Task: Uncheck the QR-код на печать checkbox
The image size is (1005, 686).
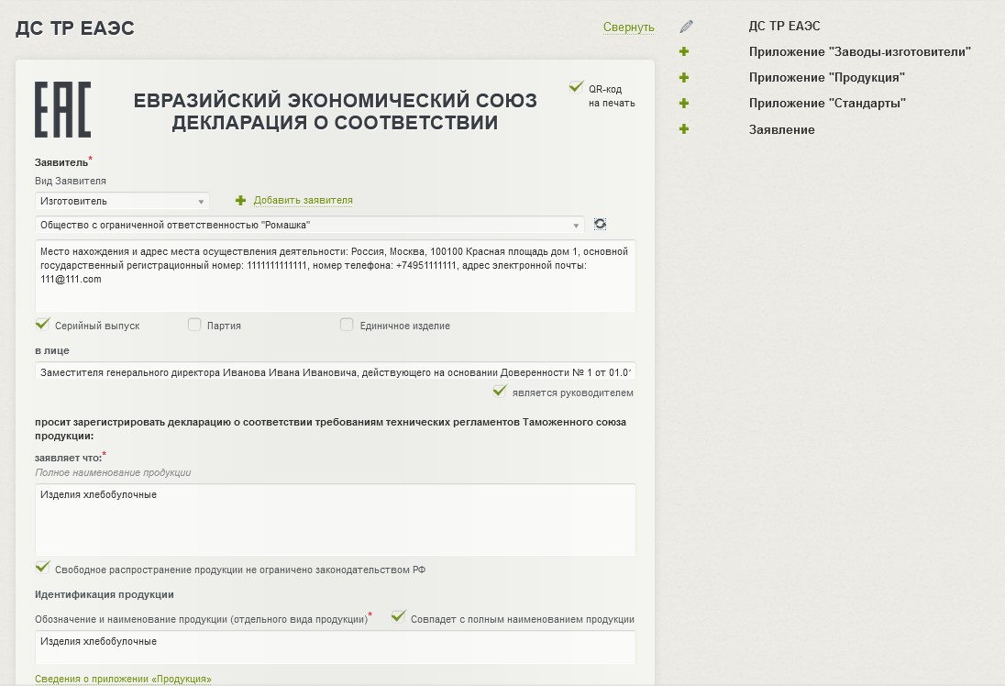Action: click(x=576, y=87)
